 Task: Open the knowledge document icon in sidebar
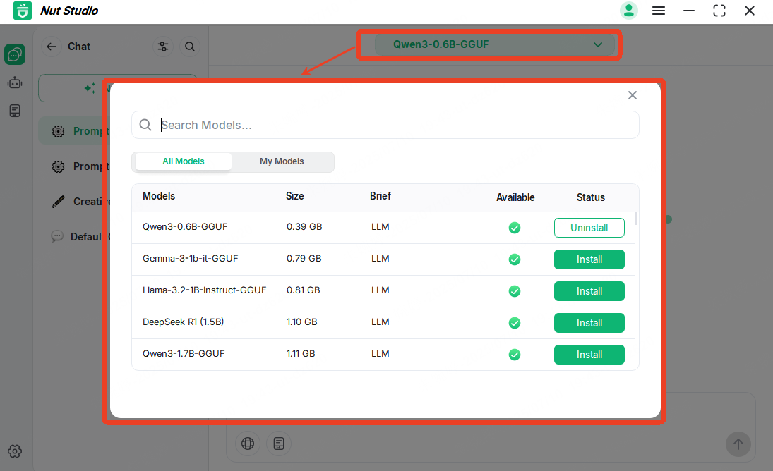(15, 111)
